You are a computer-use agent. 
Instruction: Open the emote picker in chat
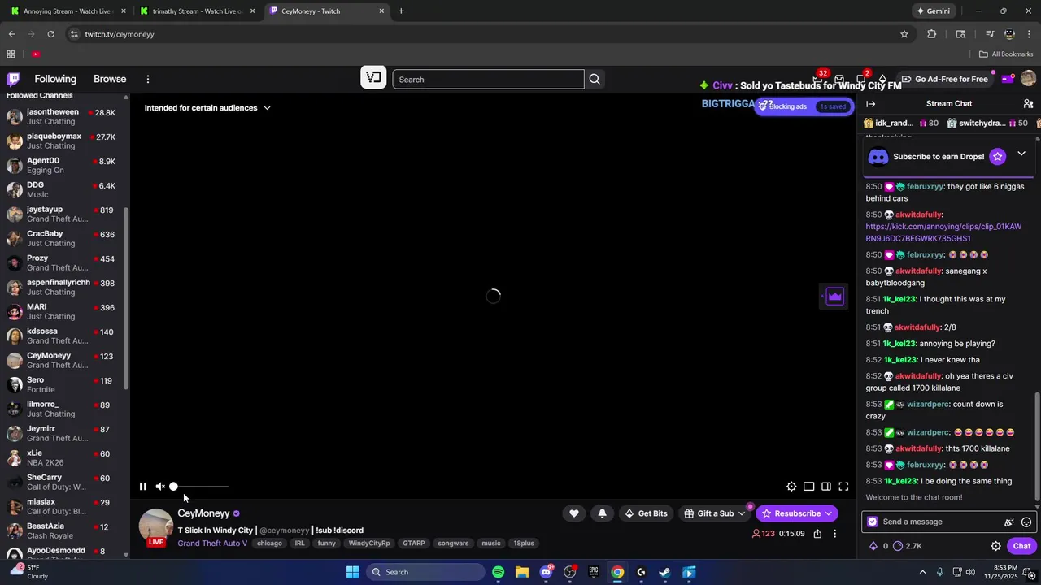[x=1026, y=522]
